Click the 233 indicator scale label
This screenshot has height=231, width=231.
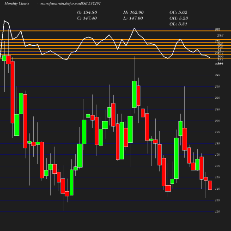click(220, 35)
